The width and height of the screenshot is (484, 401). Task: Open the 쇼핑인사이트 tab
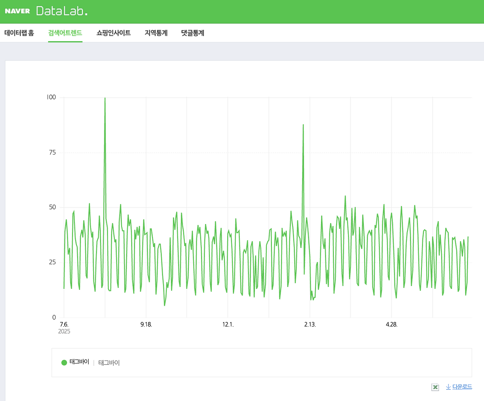pos(113,33)
